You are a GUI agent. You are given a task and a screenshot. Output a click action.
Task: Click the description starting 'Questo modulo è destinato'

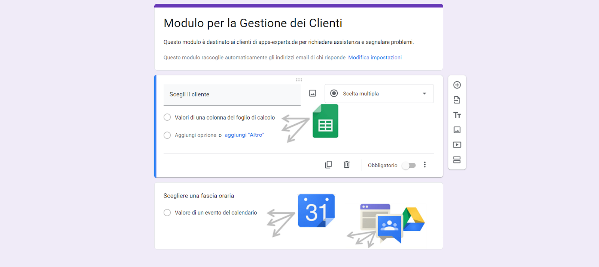pos(289,42)
